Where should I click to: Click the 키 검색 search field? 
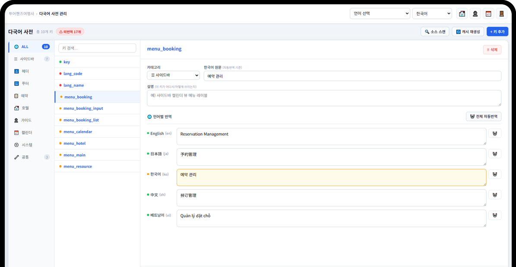point(97,48)
